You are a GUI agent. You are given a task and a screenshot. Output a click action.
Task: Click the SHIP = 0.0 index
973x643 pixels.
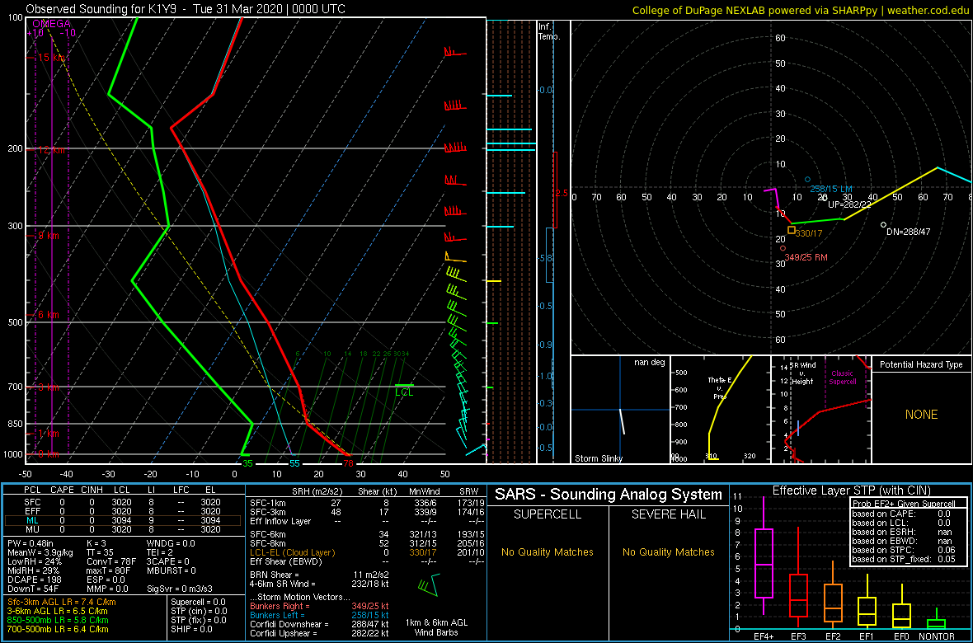tap(192, 629)
